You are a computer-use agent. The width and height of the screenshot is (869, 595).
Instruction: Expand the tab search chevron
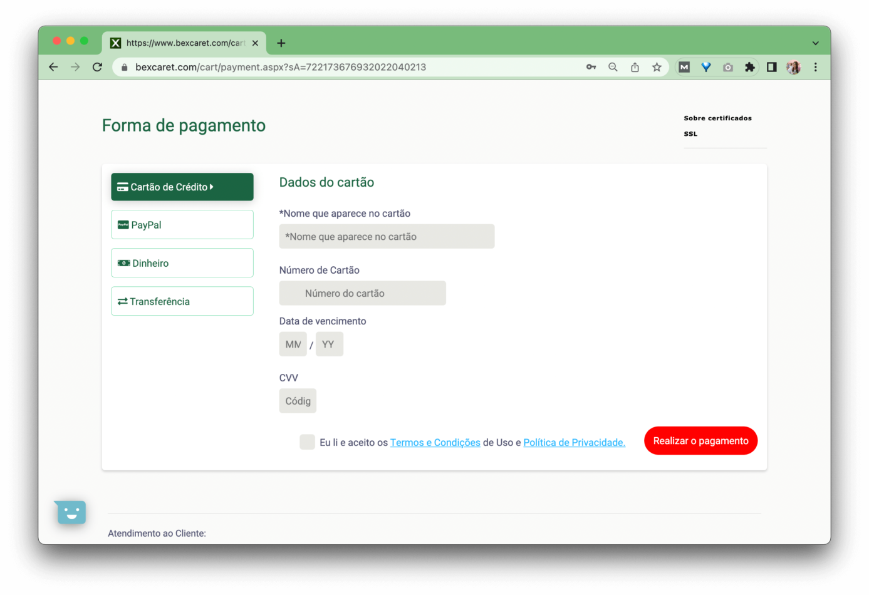tap(815, 43)
